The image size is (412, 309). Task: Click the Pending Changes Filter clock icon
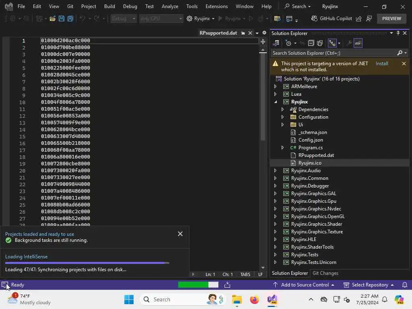point(288,43)
